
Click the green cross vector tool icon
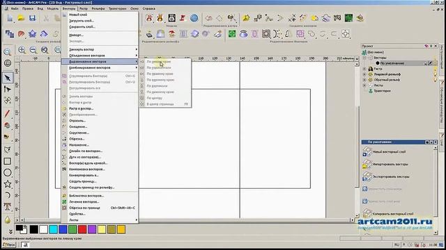pos(232,34)
